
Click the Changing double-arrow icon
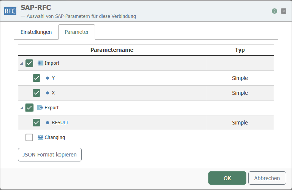tap(40, 137)
